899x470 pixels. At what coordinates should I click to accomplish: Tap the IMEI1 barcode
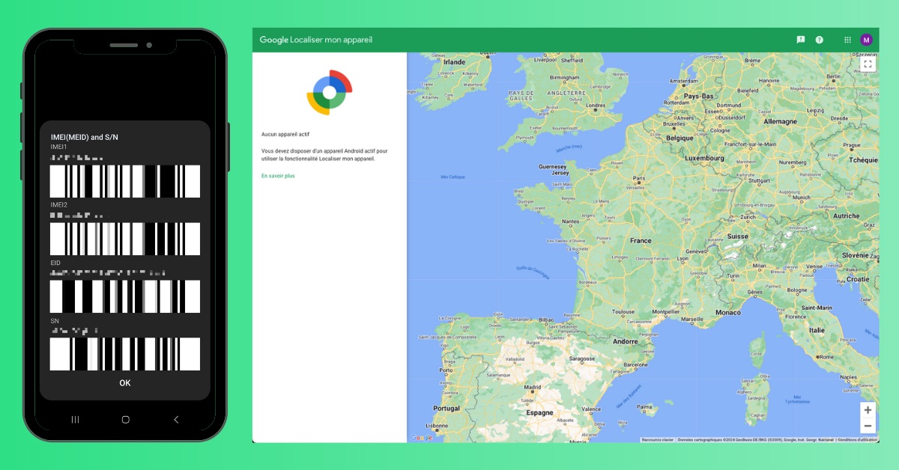(x=125, y=181)
